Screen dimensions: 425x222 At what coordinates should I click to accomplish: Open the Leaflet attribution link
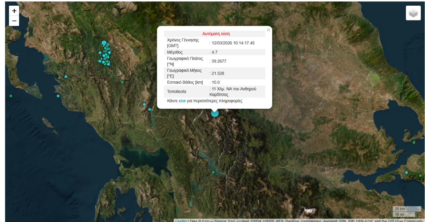(x=181, y=221)
